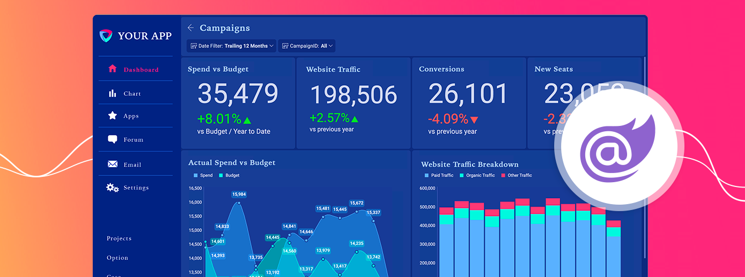Click the 26,101 conversions value
745x277 pixels.
pos(468,94)
